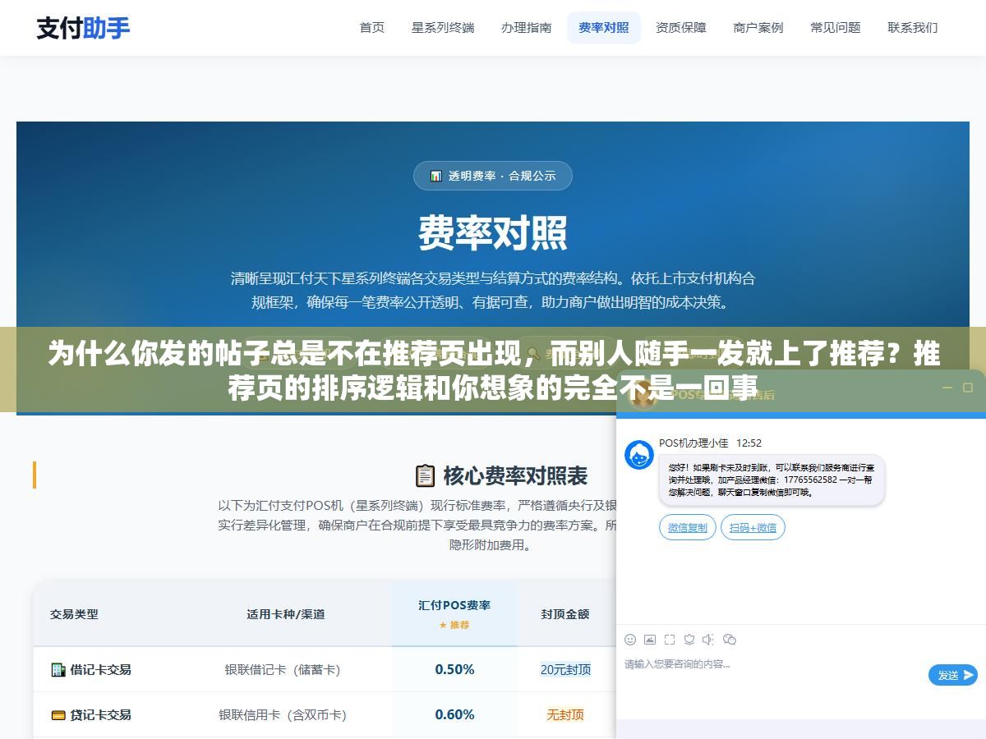Click the POS机办理小佳 agent avatar

639,455
